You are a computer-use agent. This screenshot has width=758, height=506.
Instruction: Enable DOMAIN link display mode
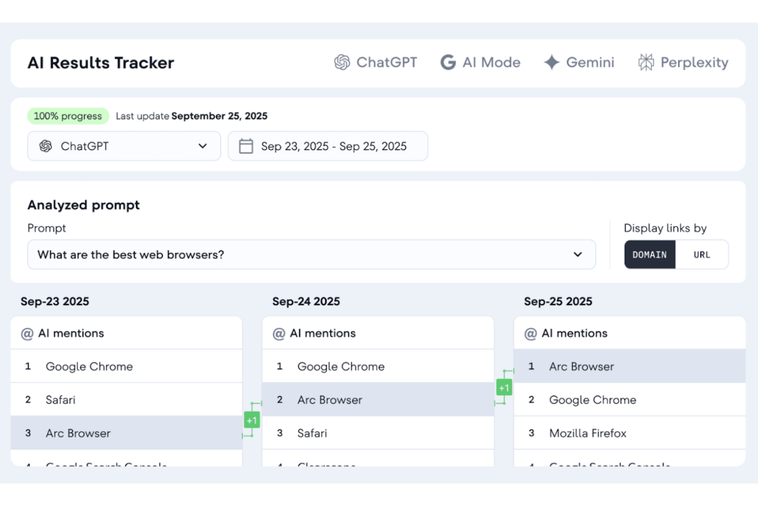(x=649, y=254)
